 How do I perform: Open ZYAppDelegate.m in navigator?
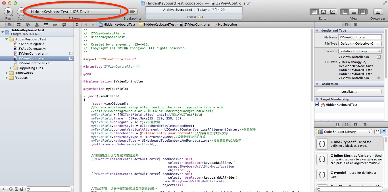pyautogui.click(x=32, y=49)
